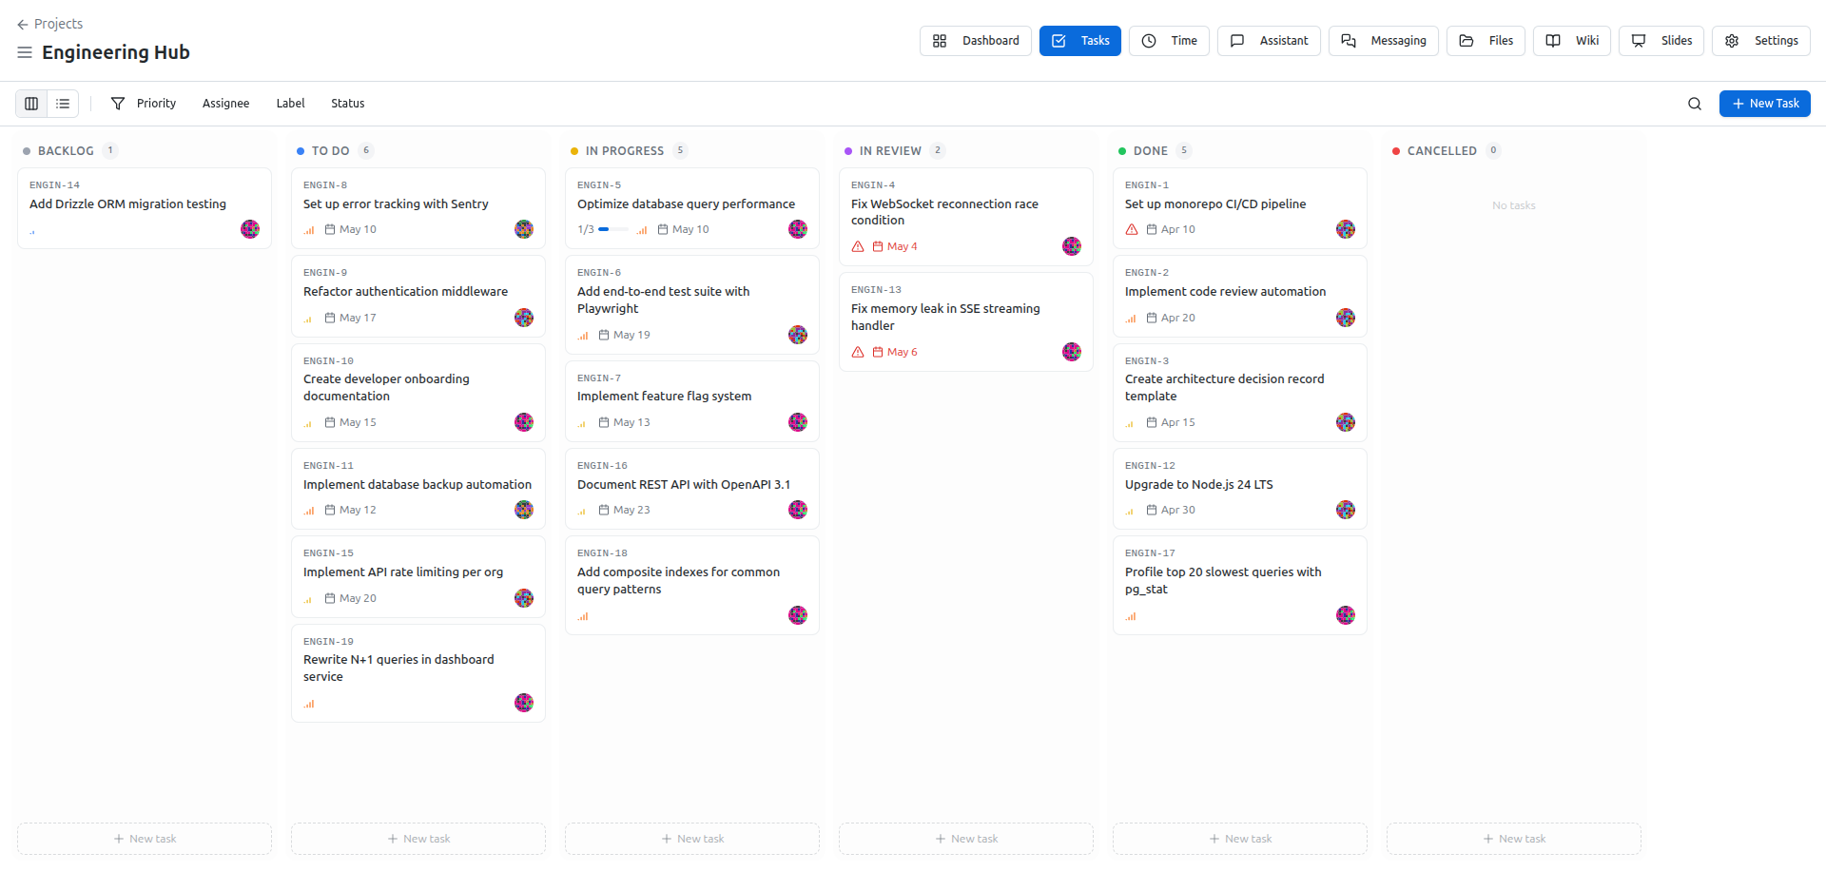1826x872 pixels.
Task: Open the Files tab
Action: [1486, 41]
